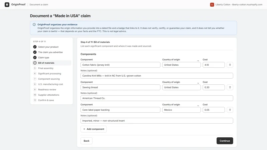The image size is (267, 150).
Task: Go to The claim you advertise step
Action: point(51,52)
